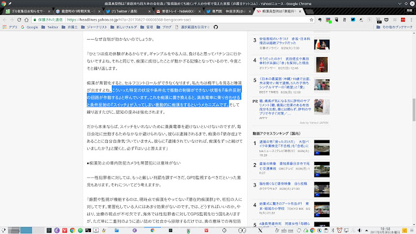Switch to the 専門医 Twitter tab
416x234 pixels.
pos(228,12)
